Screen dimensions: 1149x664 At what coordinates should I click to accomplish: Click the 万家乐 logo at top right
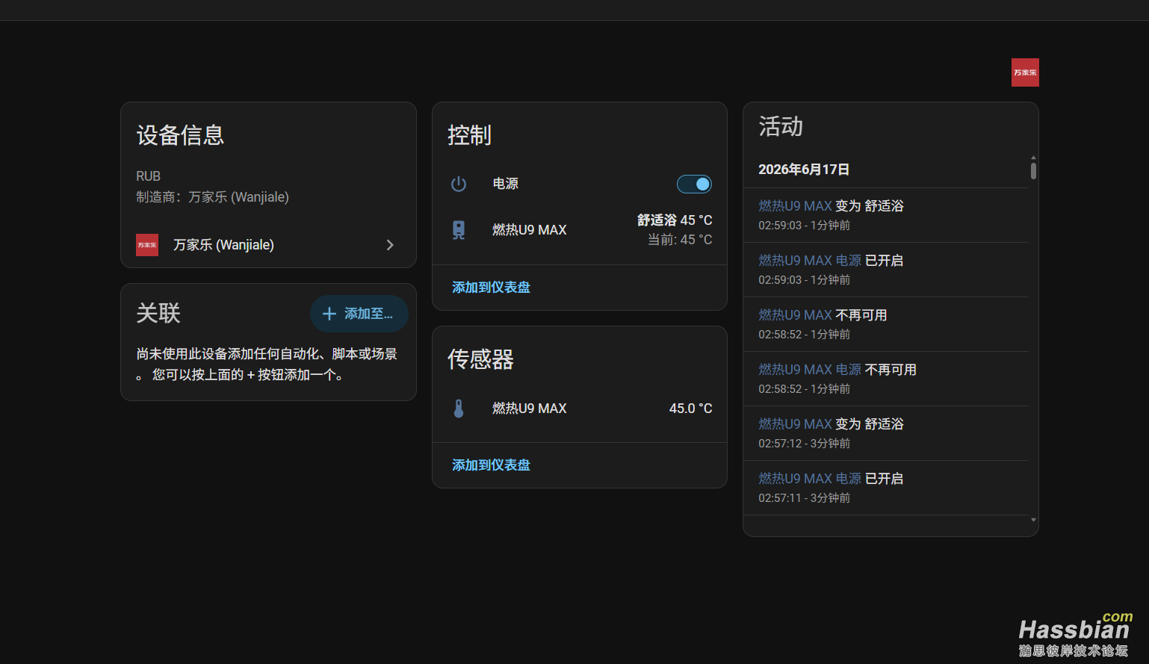[1025, 72]
